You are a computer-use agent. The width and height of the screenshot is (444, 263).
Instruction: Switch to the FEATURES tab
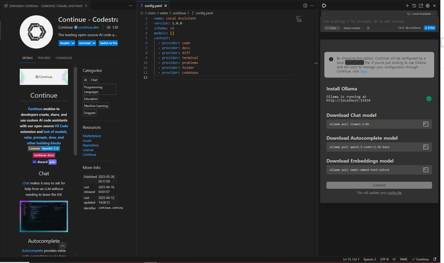[x=44, y=58]
